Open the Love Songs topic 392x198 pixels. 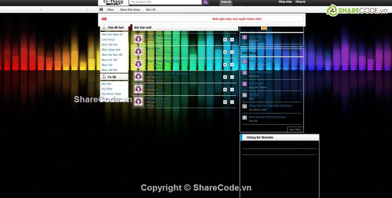108,40
